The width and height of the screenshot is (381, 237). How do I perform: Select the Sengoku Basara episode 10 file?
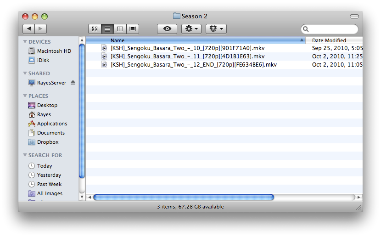tap(188, 48)
